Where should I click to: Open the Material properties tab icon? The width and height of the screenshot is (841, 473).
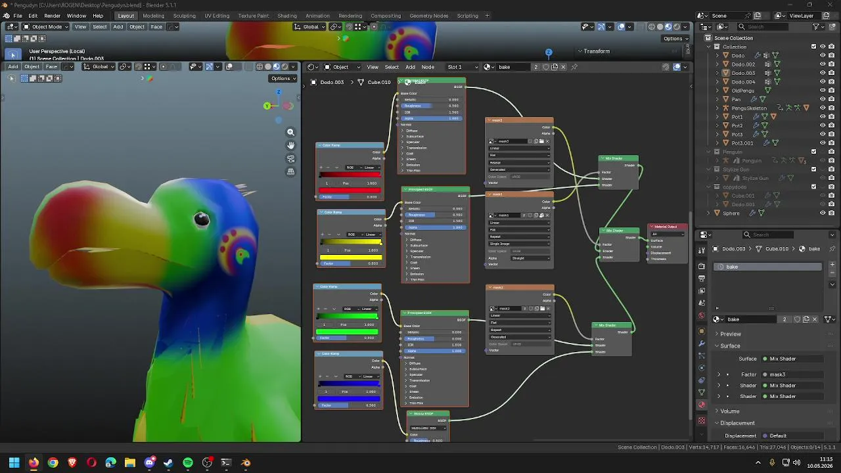pyautogui.click(x=702, y=405)
